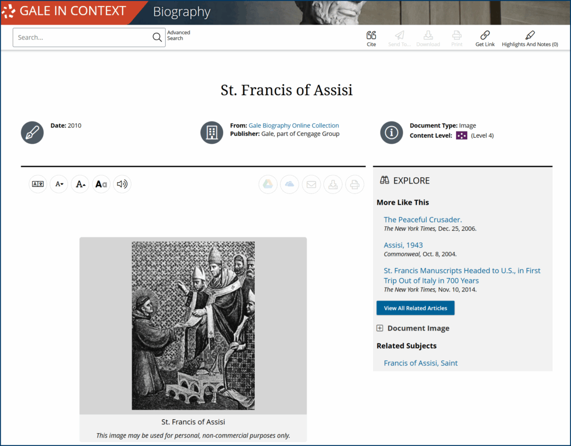
Task: Open The Peaceful Crusader article
Action: point(423,220)
